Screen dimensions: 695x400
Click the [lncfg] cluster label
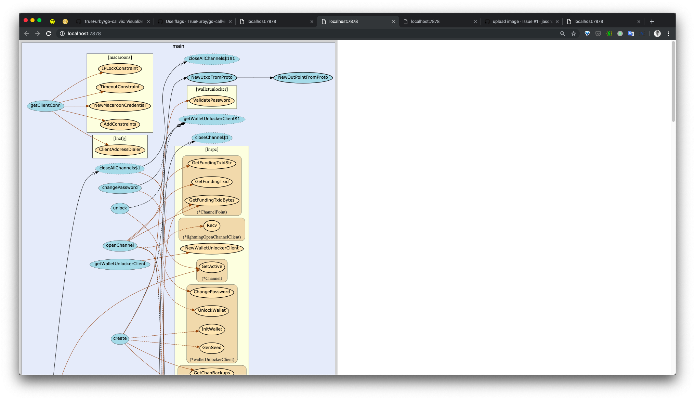click(x=120, y=139)
